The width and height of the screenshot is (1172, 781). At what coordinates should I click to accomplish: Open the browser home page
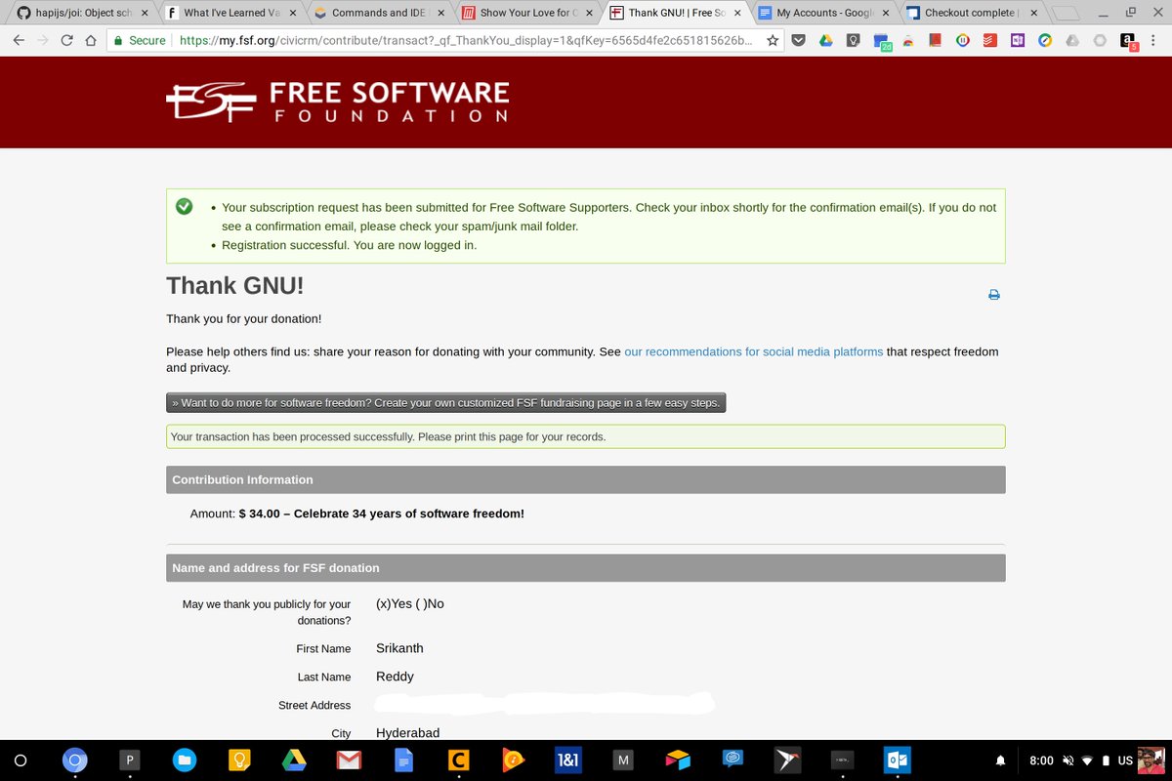coord(90,41)
